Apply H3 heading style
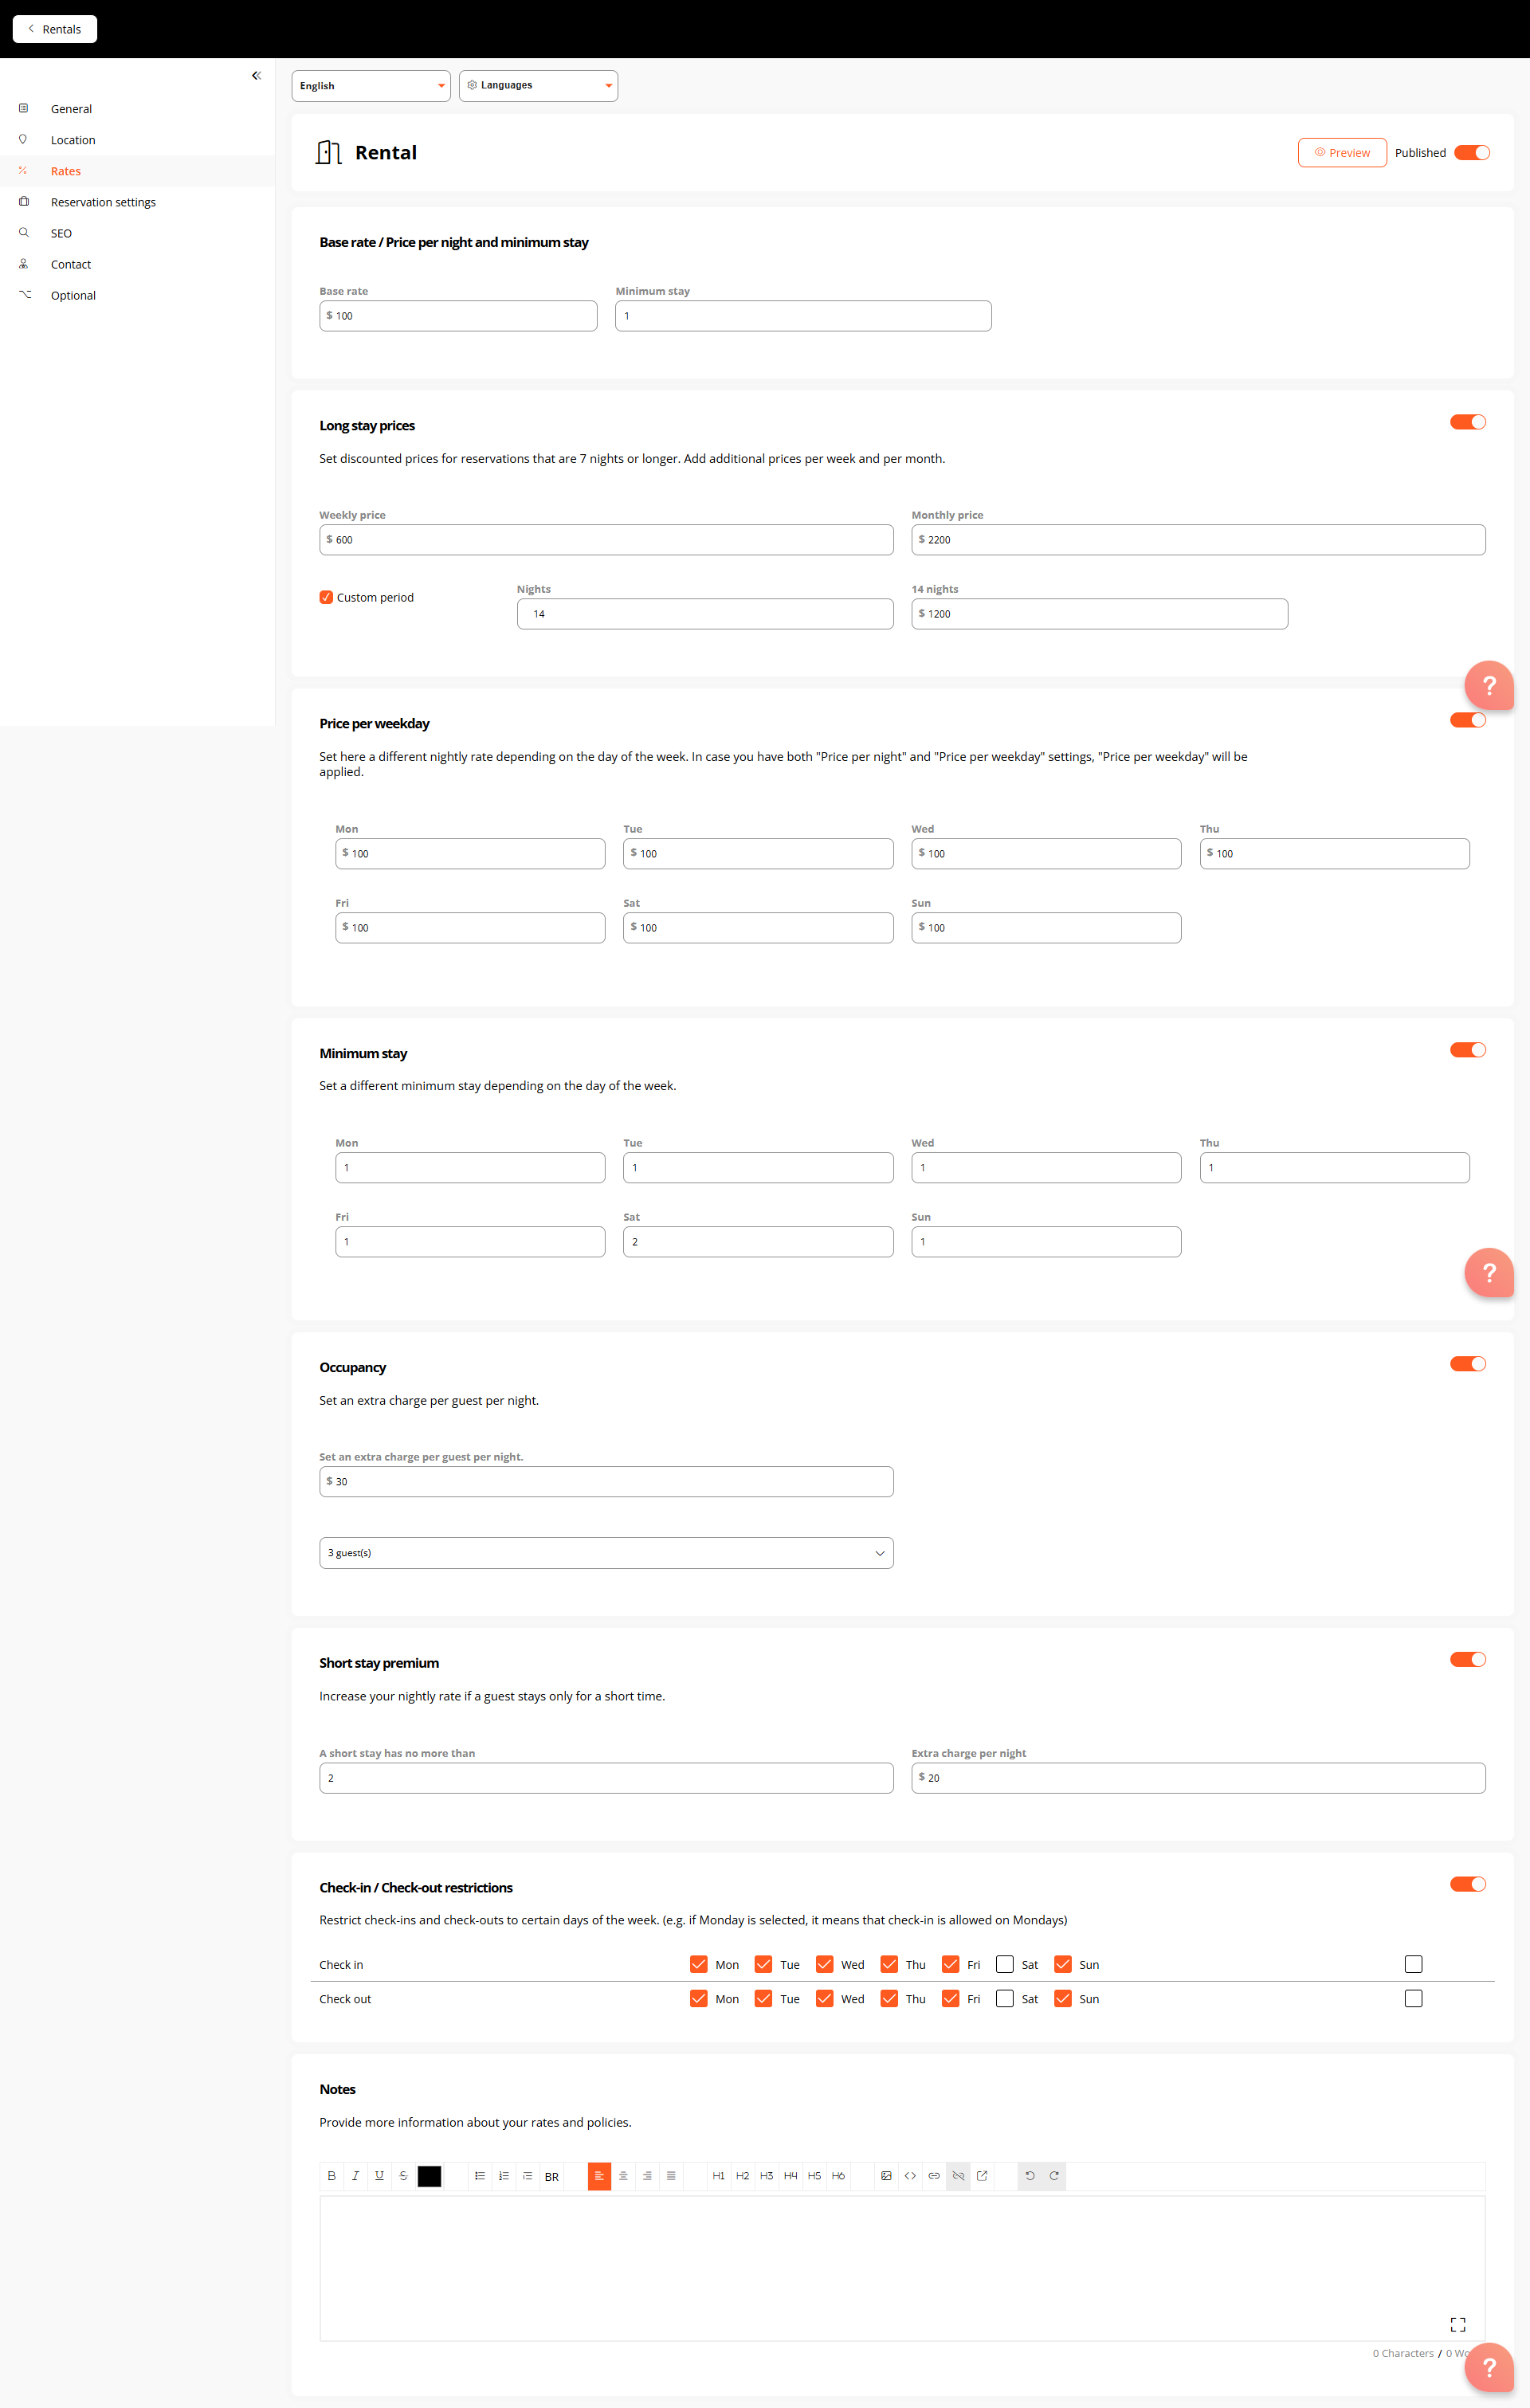Screen dimensions: 1530x2408 click(x=766, y=2176)
